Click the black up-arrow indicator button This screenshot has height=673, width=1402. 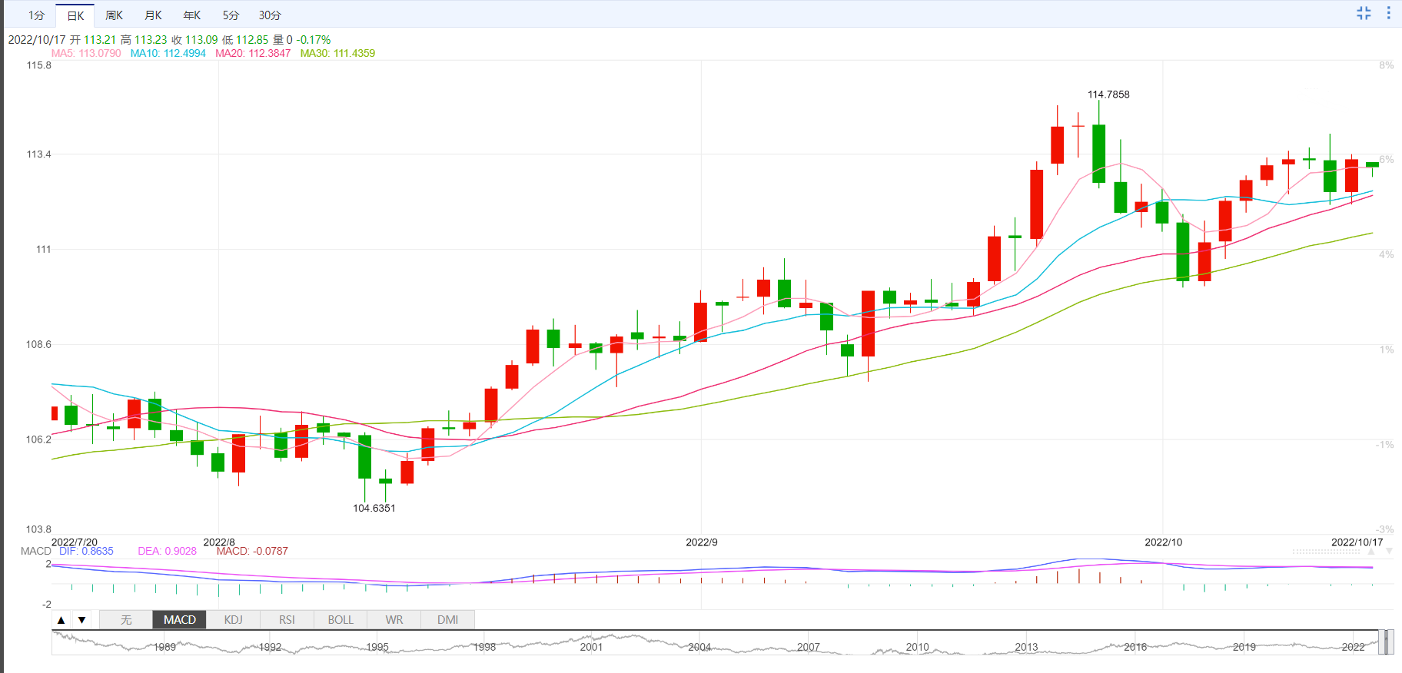pyautogui.click(x=61, y=619)
